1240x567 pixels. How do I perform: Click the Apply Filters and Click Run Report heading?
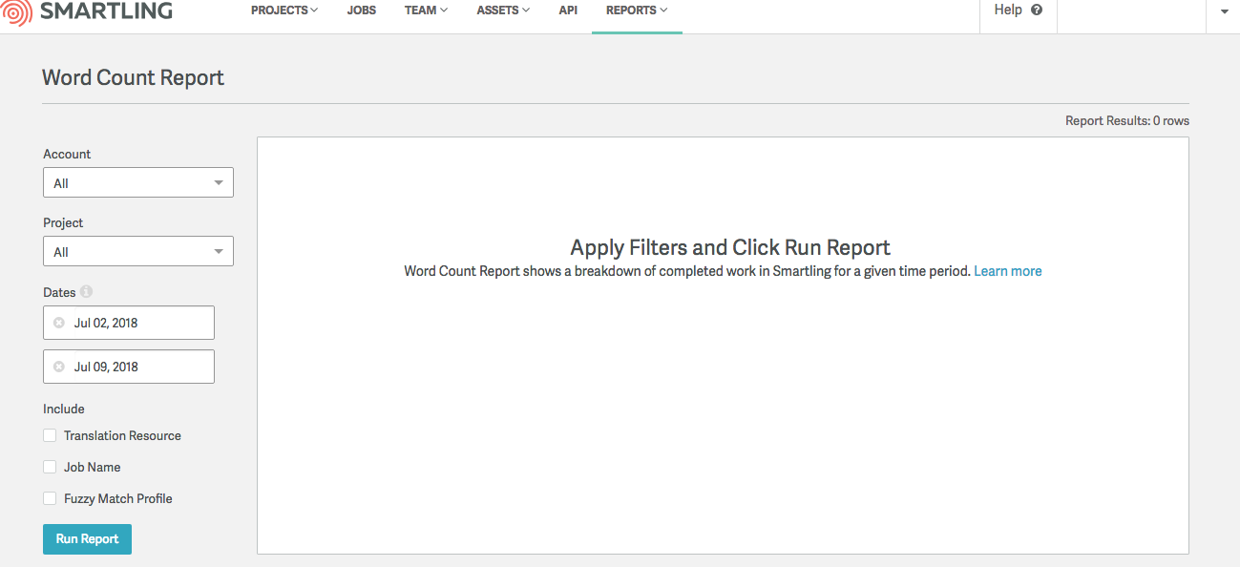click(730, 247)
